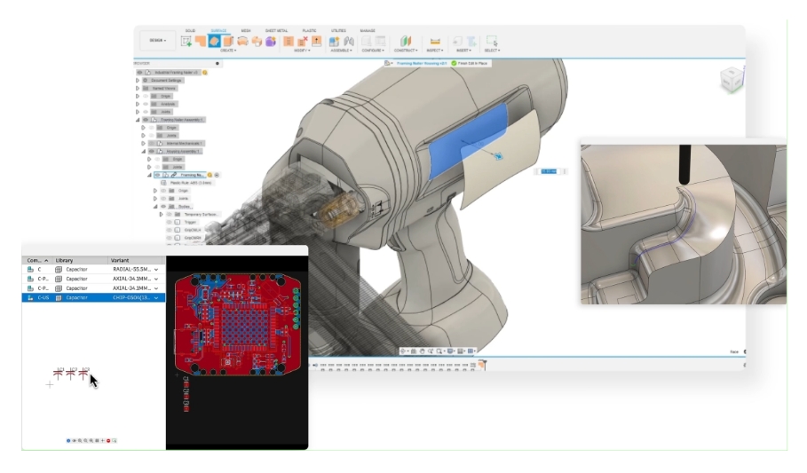Select the C-US Capacitor row
Viewport: 807px width, 473px height.
click(94, 297)
